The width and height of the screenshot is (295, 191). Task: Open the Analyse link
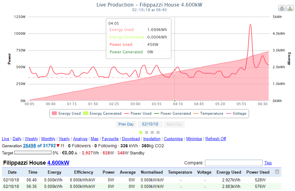coord(80,139)
